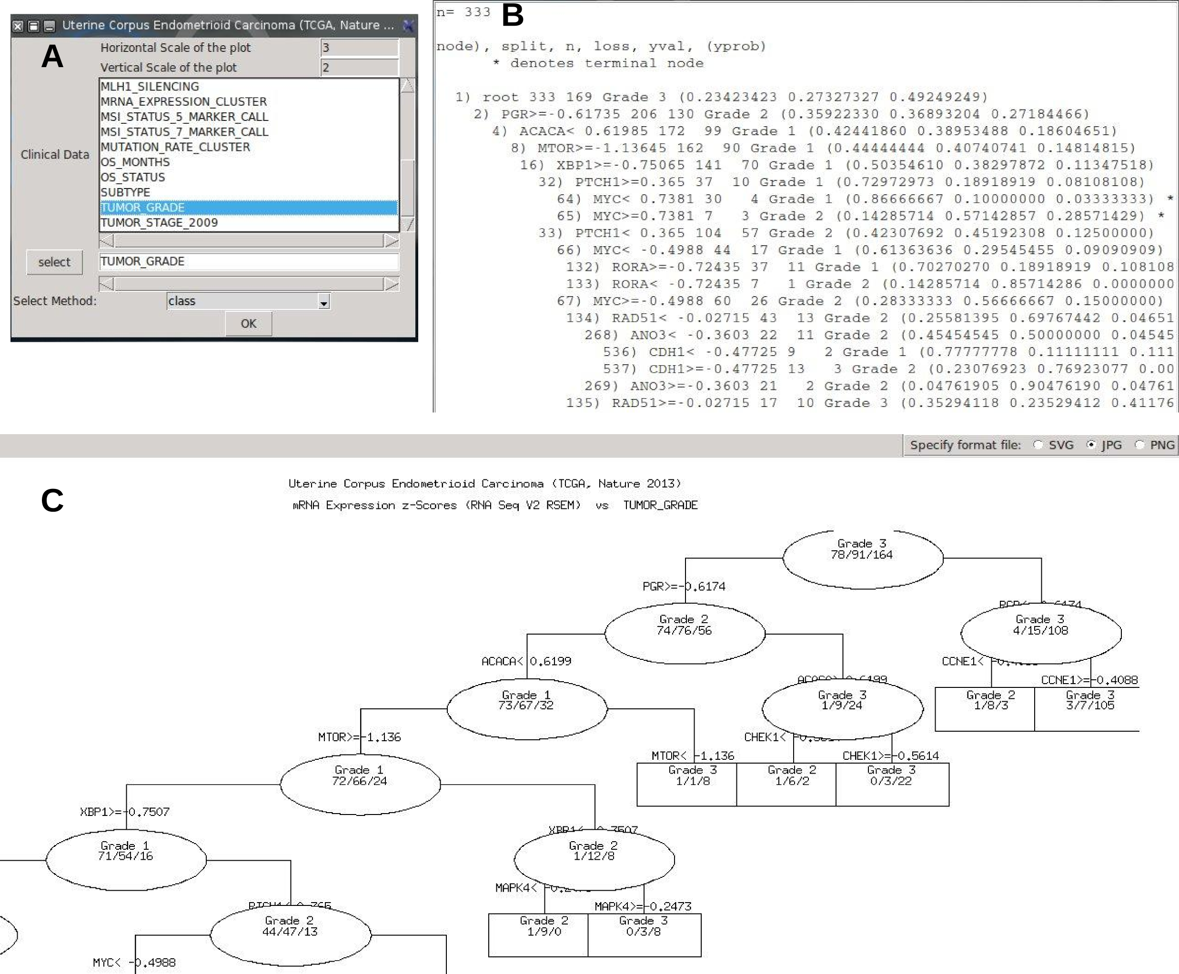Pick PNG as file format

click(1139, 445)
